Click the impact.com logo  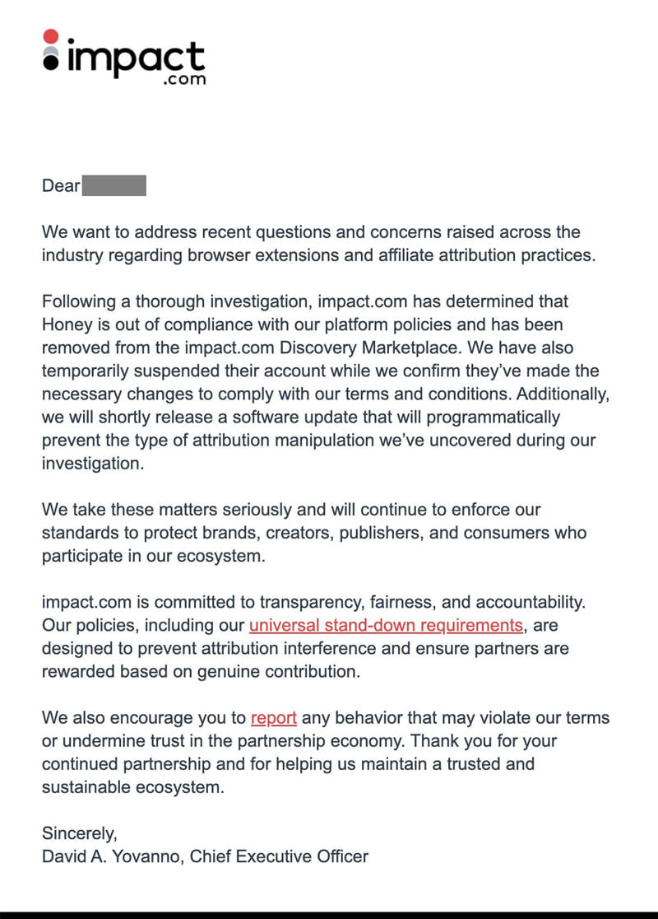[124, 58]
